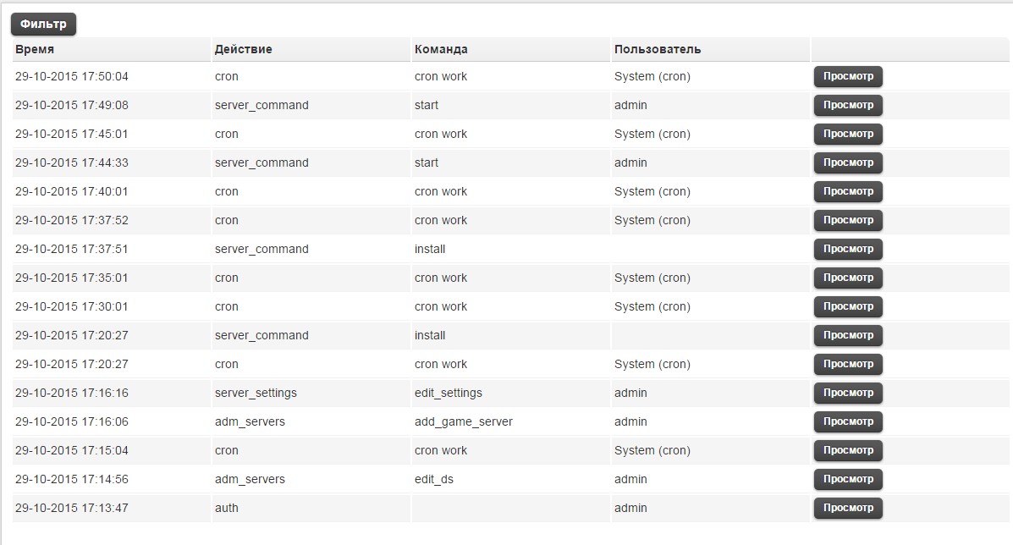Click the Пользователь column header
The height and width of the screenshot is (545, 1013).
pos(658,49)
